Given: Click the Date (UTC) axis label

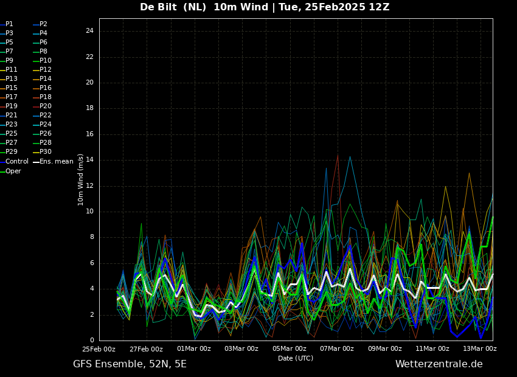Looking at the screenshot, I should click(296, 358).
